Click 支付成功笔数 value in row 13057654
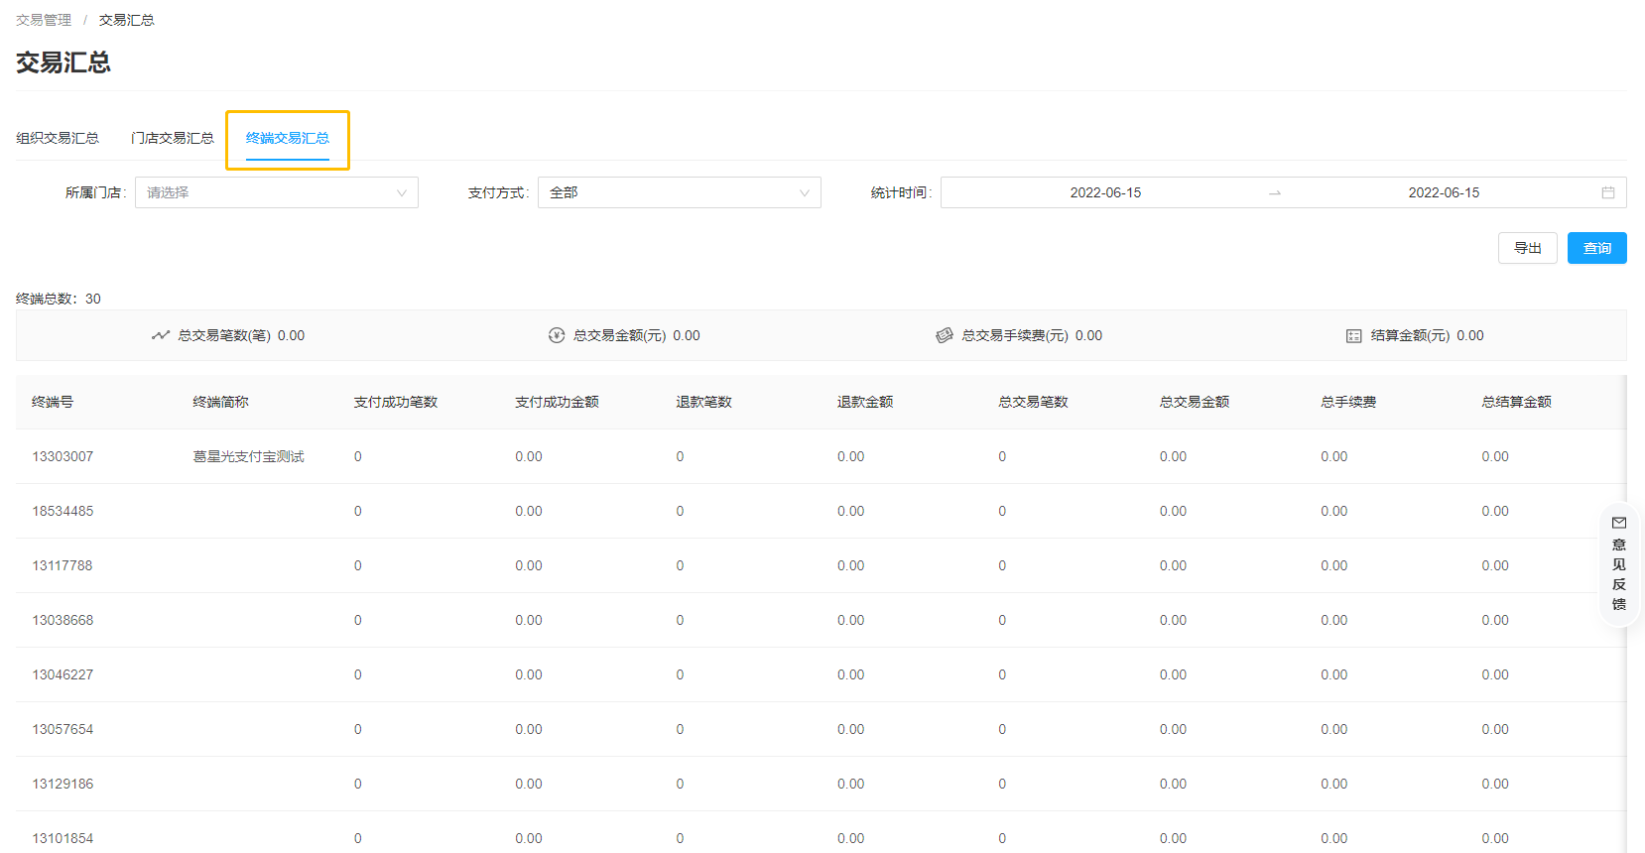The height and width of the screenshot is (853, 1645). (x=358, y=729)
